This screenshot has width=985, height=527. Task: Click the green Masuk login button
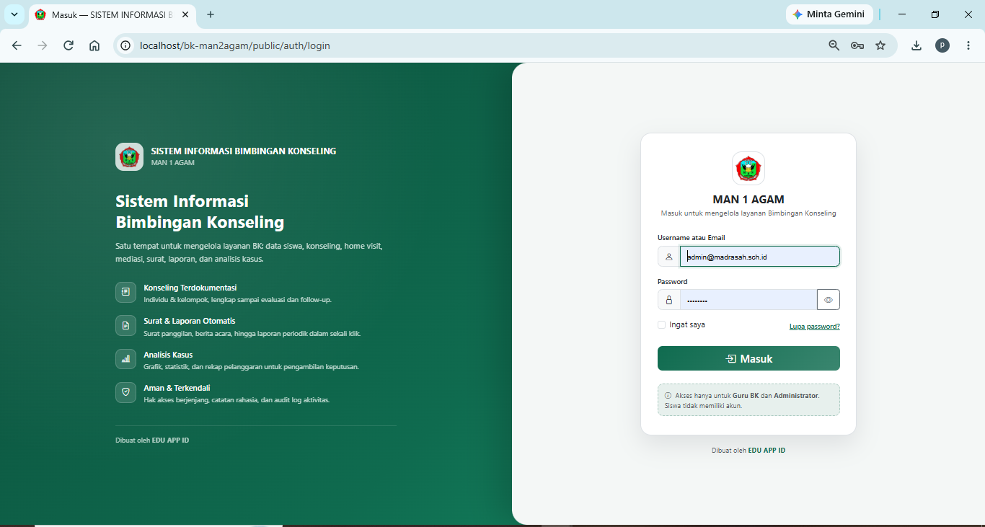pos(748,358)
